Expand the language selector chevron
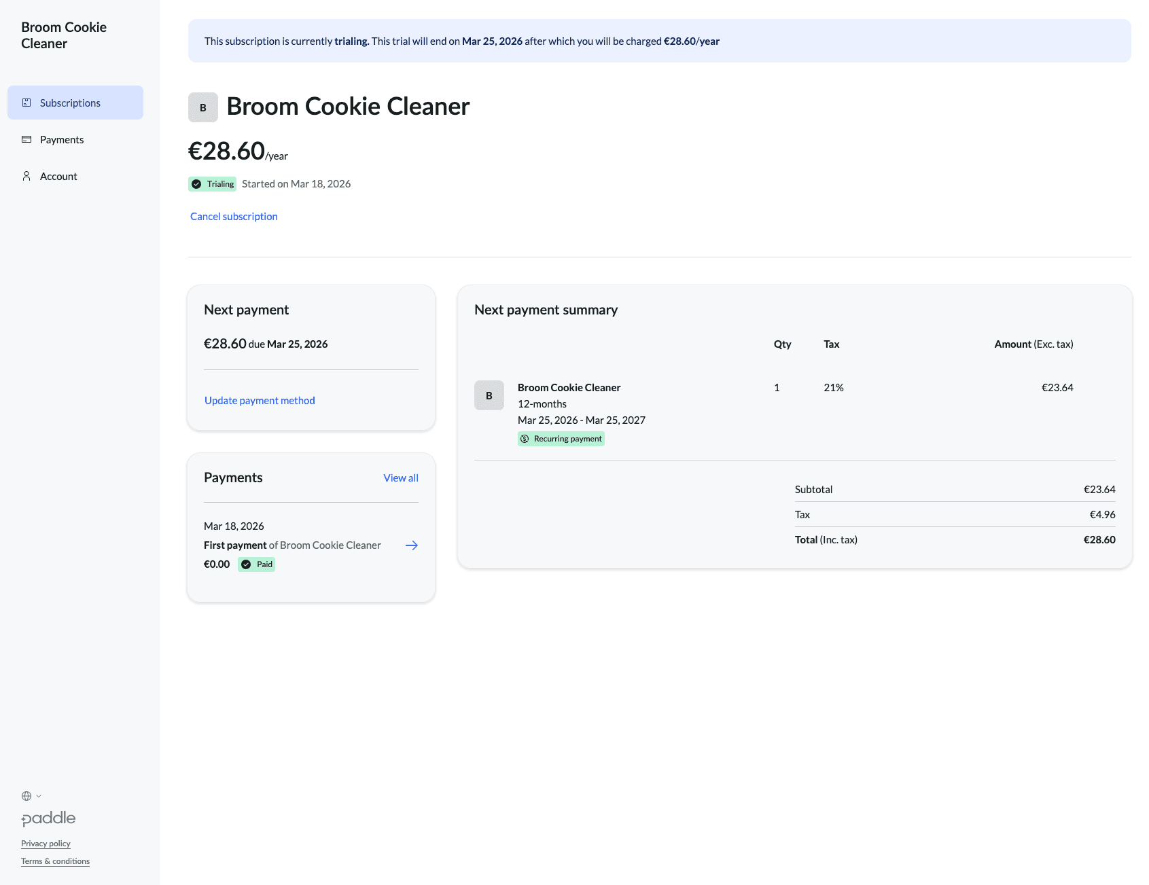 39,796
